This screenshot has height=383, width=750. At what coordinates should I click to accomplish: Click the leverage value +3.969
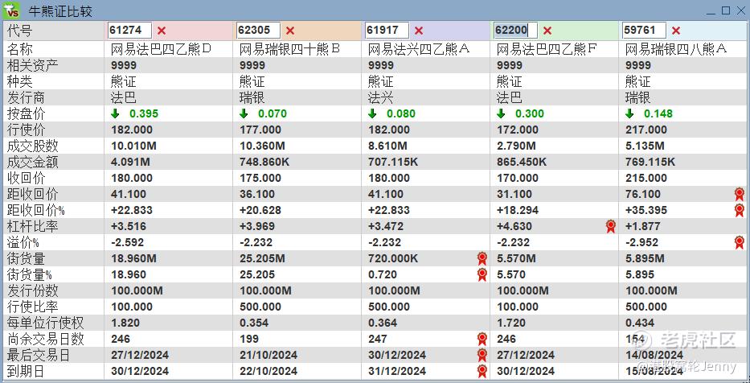pos(257,226)
